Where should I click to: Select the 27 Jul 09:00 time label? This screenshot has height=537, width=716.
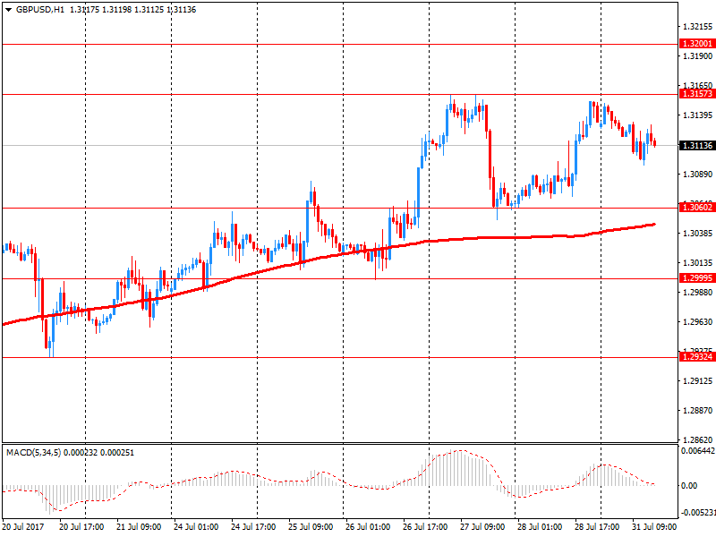[x=482, y=527]
